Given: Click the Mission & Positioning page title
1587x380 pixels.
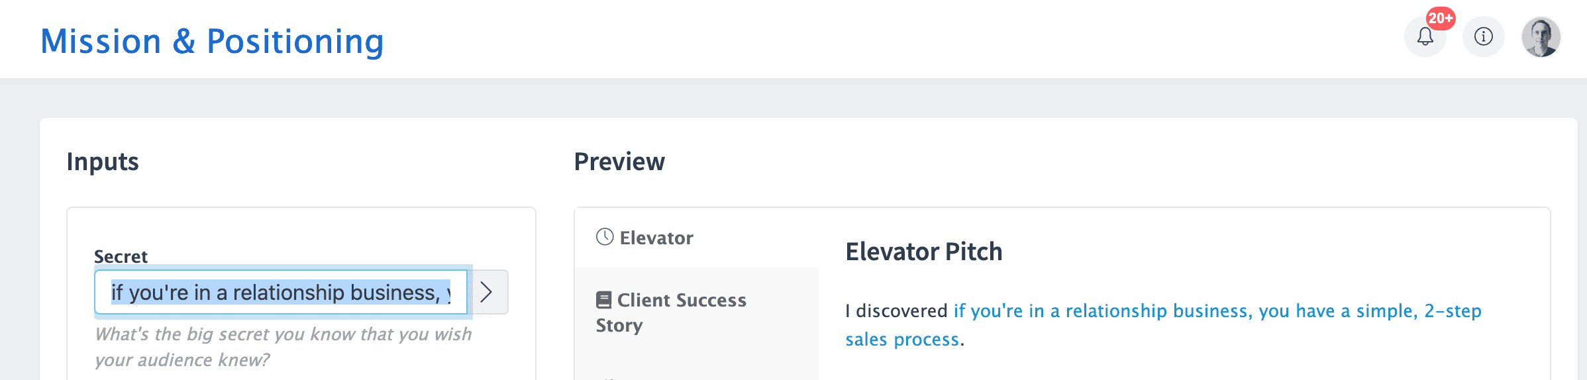Looking at the screenshot, I should click(213, 41).
